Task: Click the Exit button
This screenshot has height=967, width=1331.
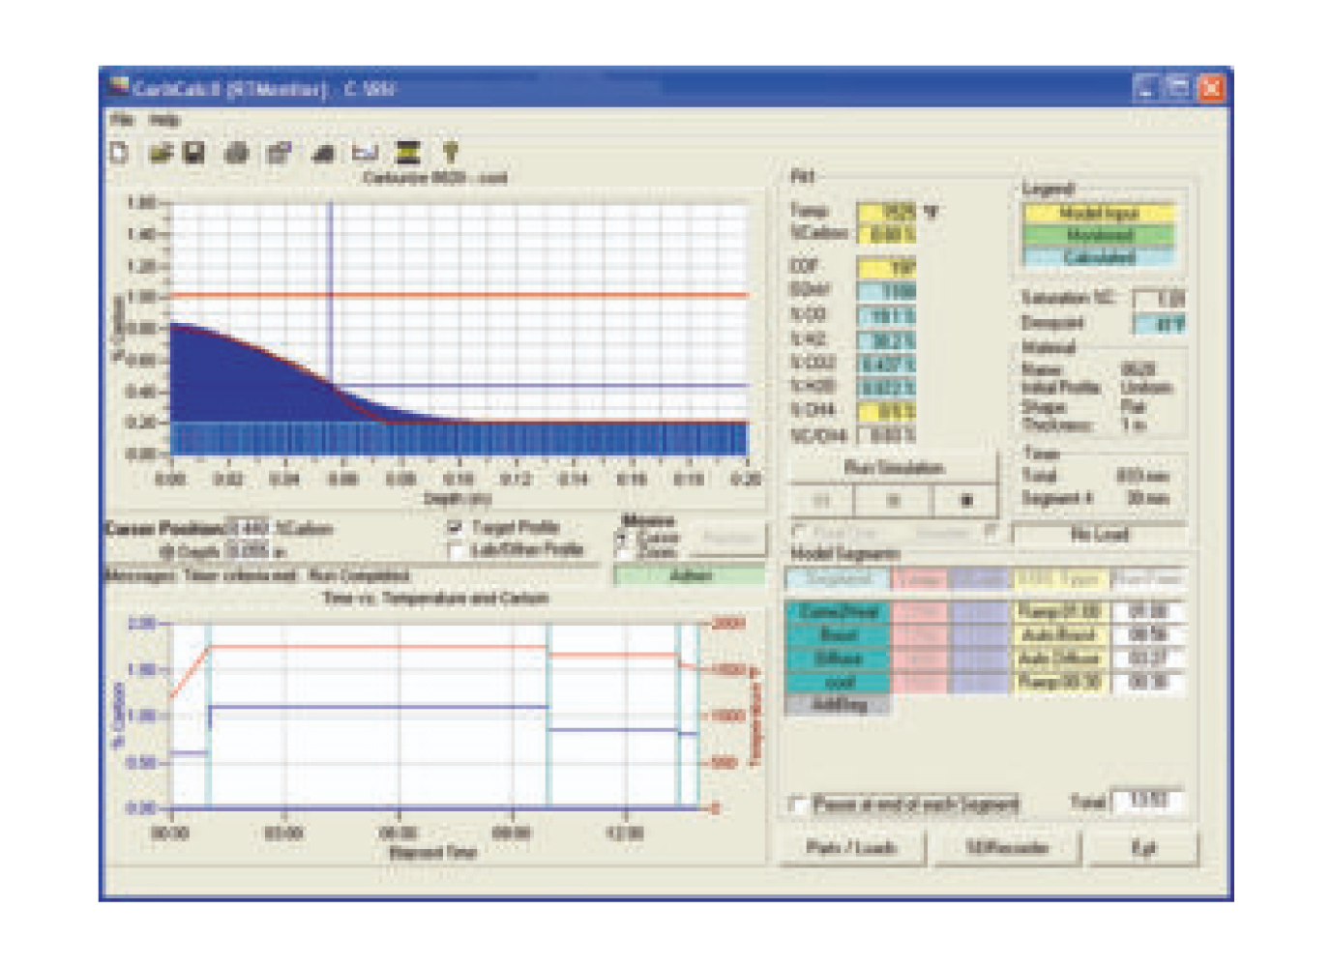Action: pyautogui.click(x=1143, y=848)
